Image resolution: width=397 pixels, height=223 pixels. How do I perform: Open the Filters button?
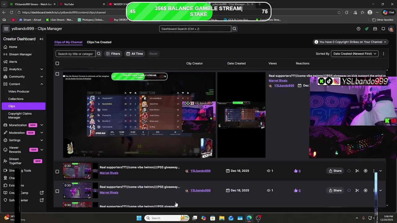coord(113,54)
